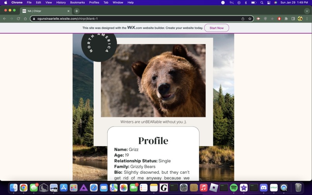This screenshot has height=195, width=312.
Task: Click the Bluetooth menu bar icon
Action: click(246, 3)
